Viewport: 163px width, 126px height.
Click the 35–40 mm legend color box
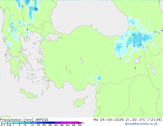pos(64,123)
